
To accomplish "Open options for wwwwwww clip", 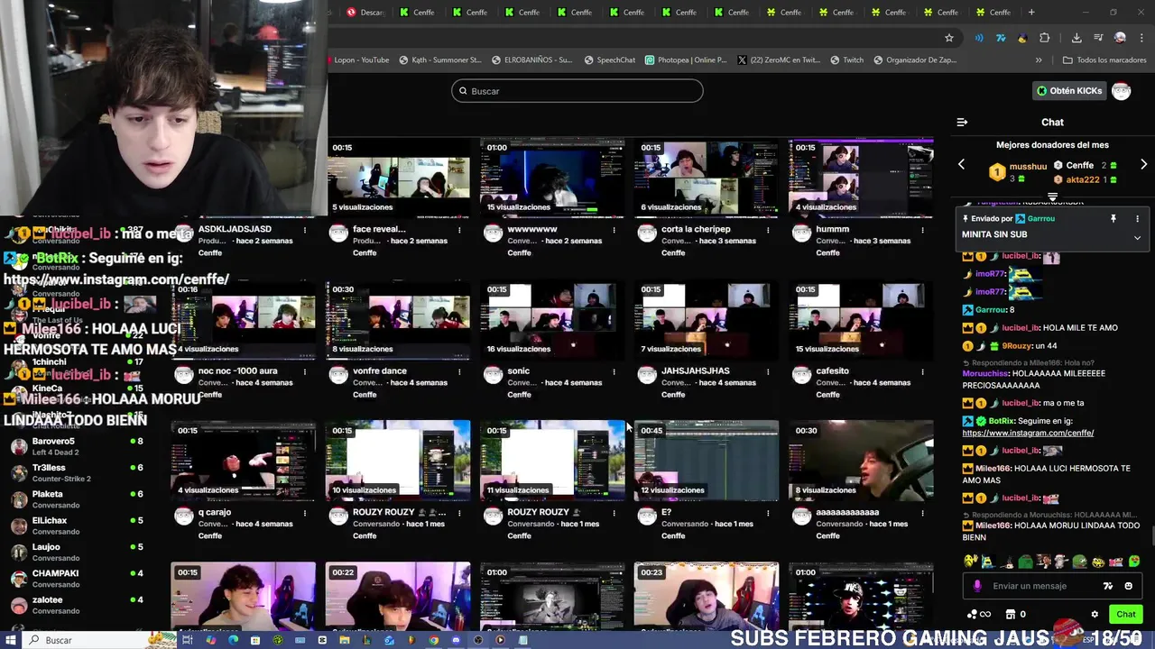I will (614, 230).
